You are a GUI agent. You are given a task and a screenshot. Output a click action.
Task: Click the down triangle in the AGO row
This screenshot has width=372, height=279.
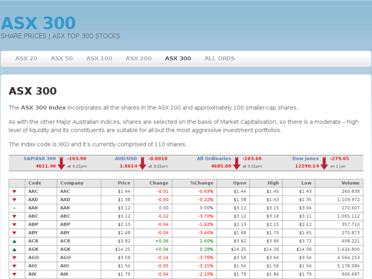click(x=14, y=257)
